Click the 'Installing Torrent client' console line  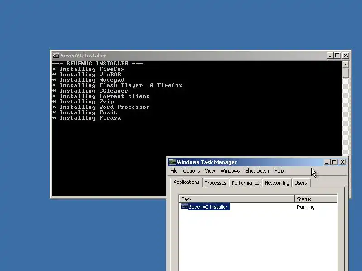coord(101,96)
